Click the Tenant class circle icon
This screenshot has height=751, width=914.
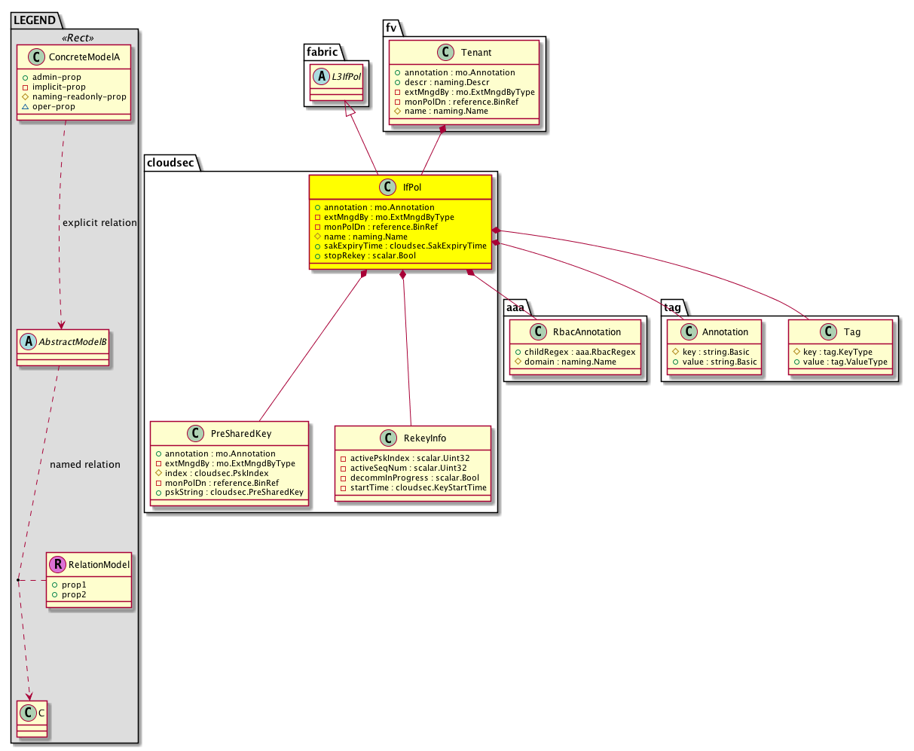tap(445, 53)
